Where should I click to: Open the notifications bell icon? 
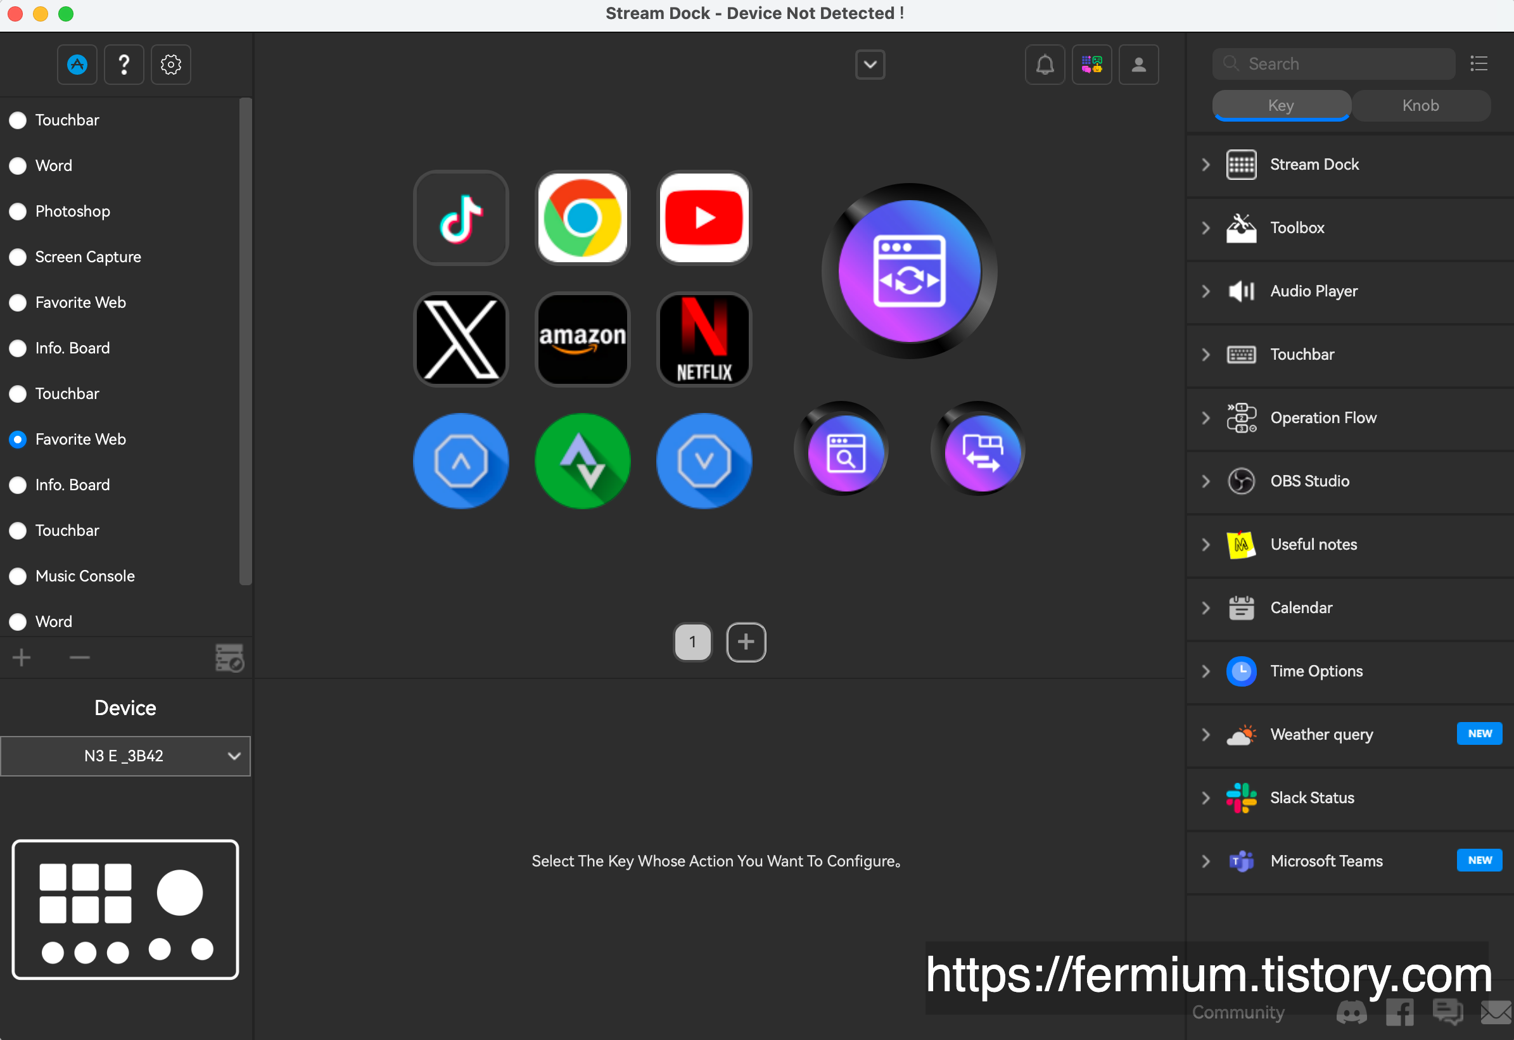[x=1045, y=65]
